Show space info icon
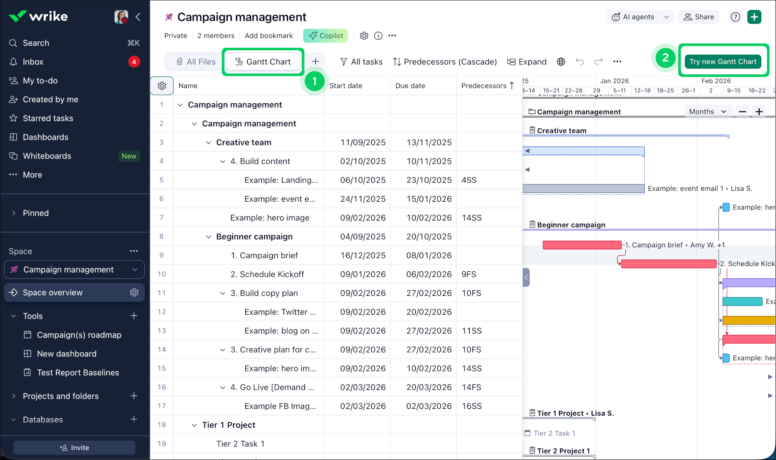The height and width of the screenshot is (460, 776). coord(378,36)
